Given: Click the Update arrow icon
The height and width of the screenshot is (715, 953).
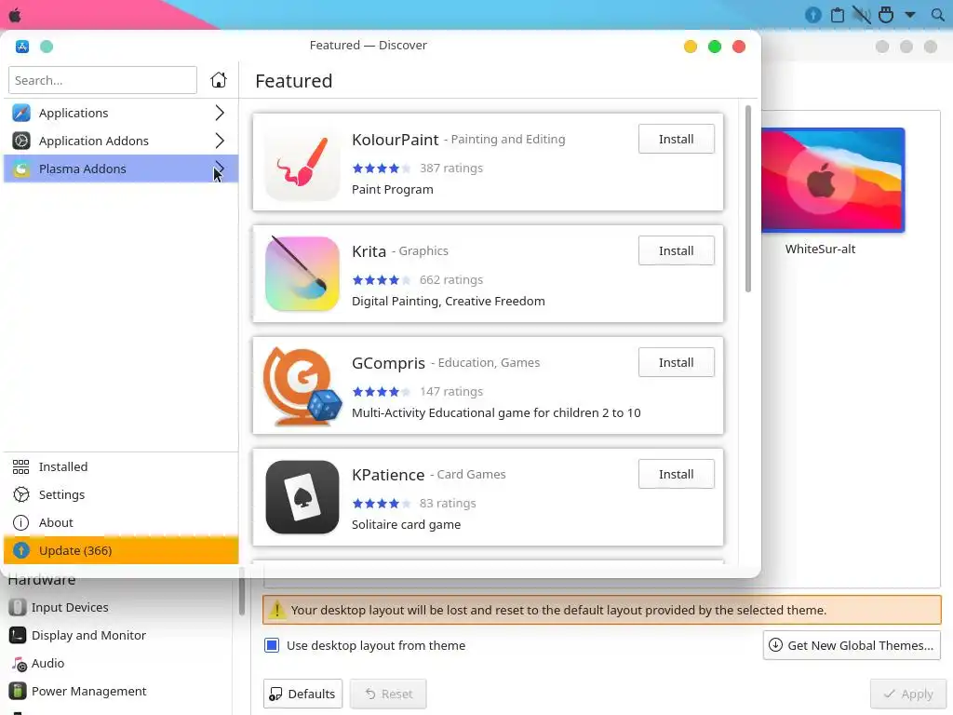Looking at the screenshot, I should (21, 550).
